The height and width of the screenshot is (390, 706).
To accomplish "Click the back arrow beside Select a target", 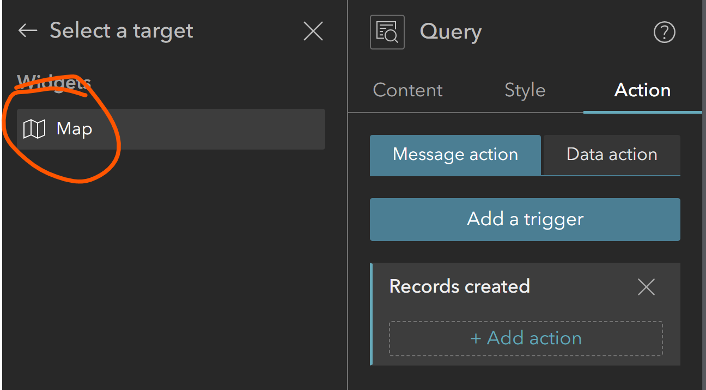I will (x=27, y=31).
